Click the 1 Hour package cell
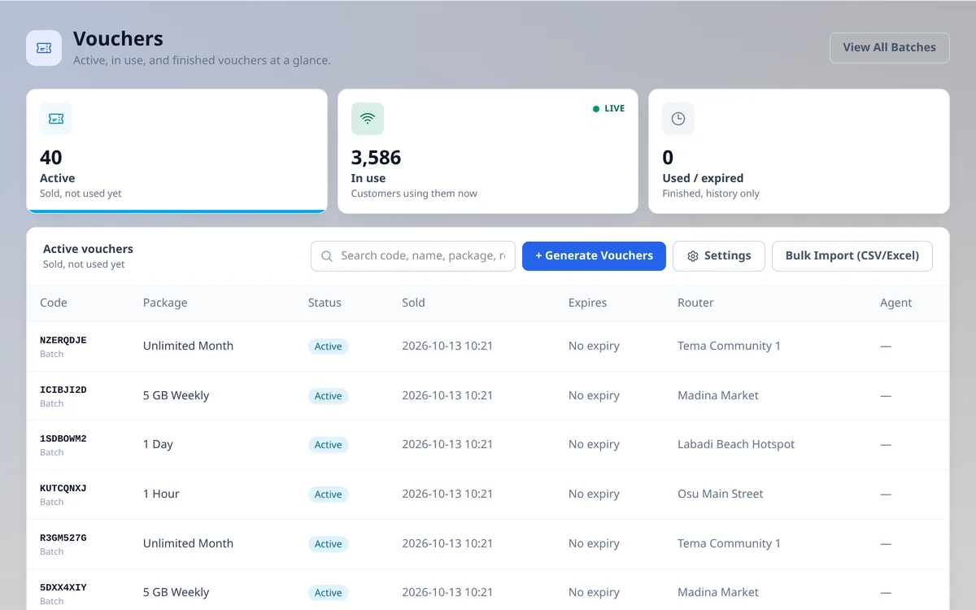Viewport: 976px width, 610px height. 161,494
